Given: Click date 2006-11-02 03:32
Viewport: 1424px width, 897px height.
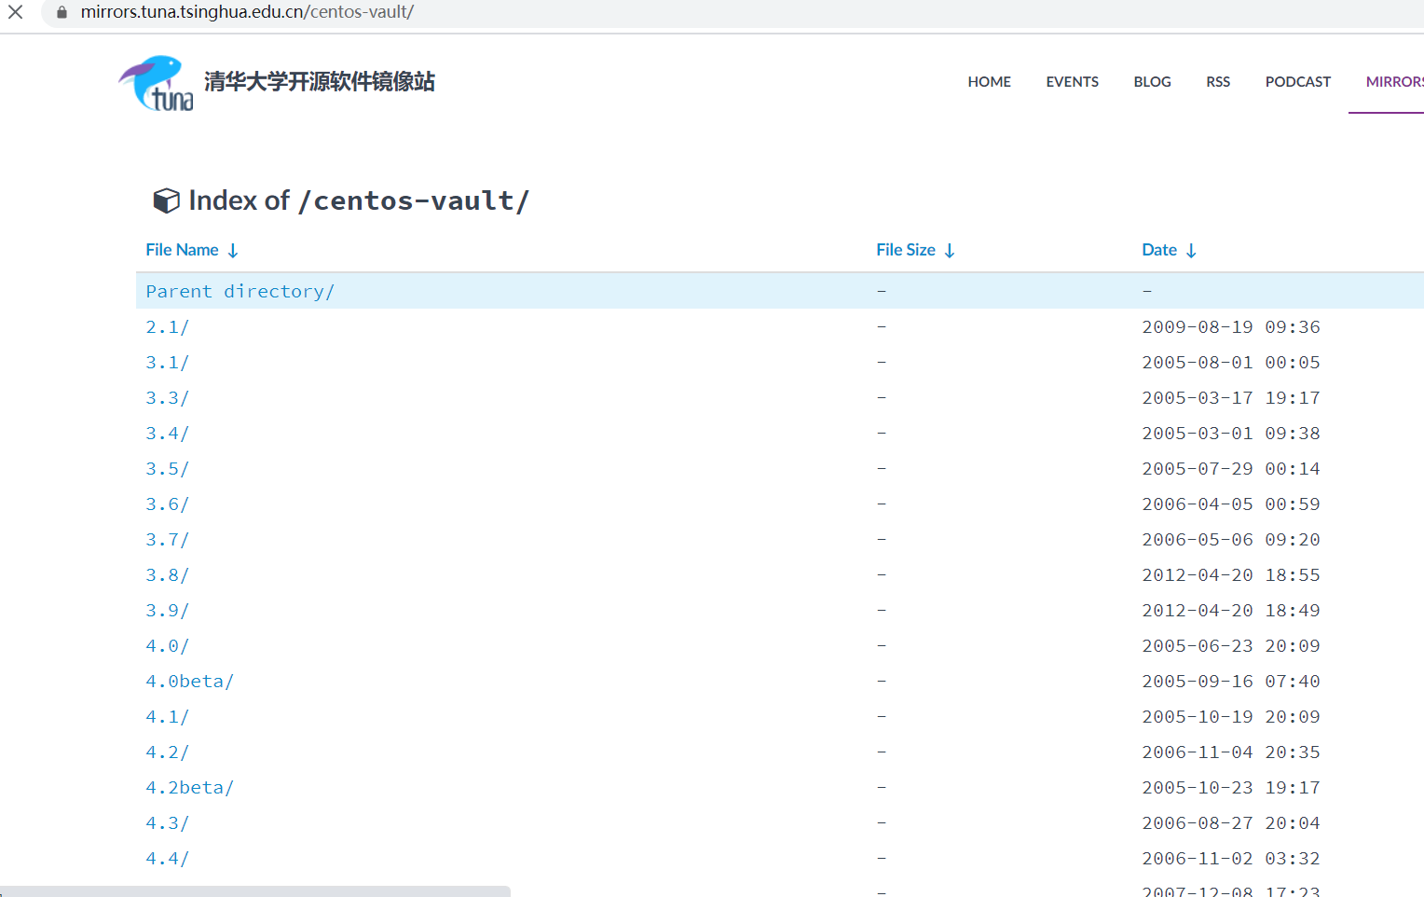Looking at the screenshot, I should tap(1230, 859).
